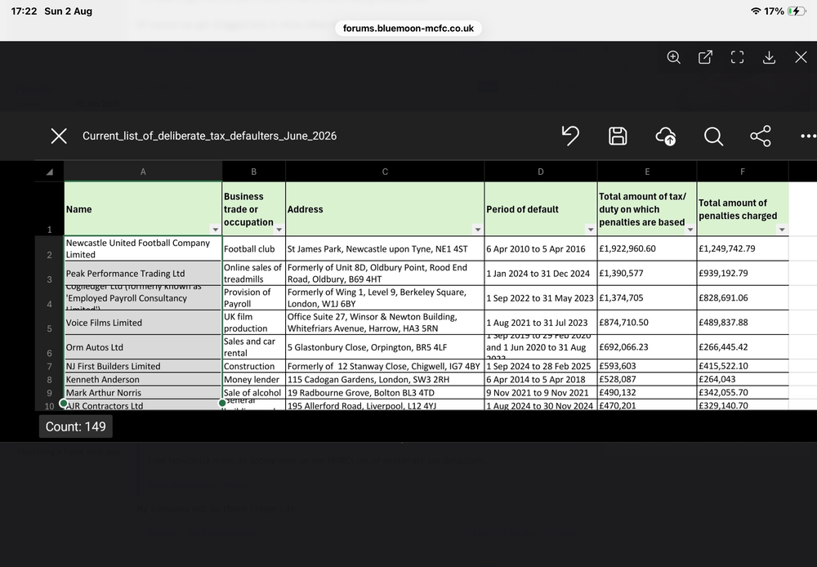Open Total amount of tax filter dropdown
Image resolution: width=817 pixels, height=567 pixels.
(x=690, y=230)
